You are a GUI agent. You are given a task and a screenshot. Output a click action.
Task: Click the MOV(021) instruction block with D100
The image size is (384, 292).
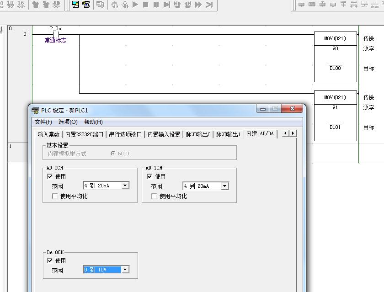pos(336,57)
